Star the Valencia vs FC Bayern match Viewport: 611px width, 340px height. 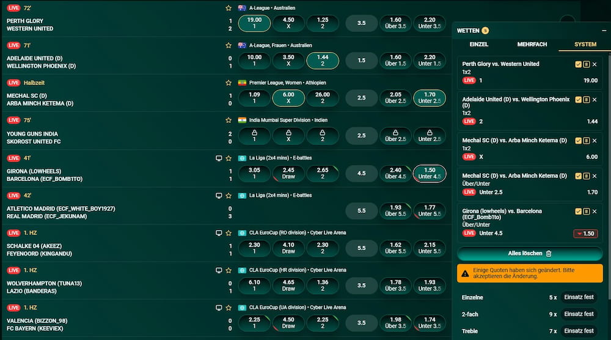click(x=229, y=308)
